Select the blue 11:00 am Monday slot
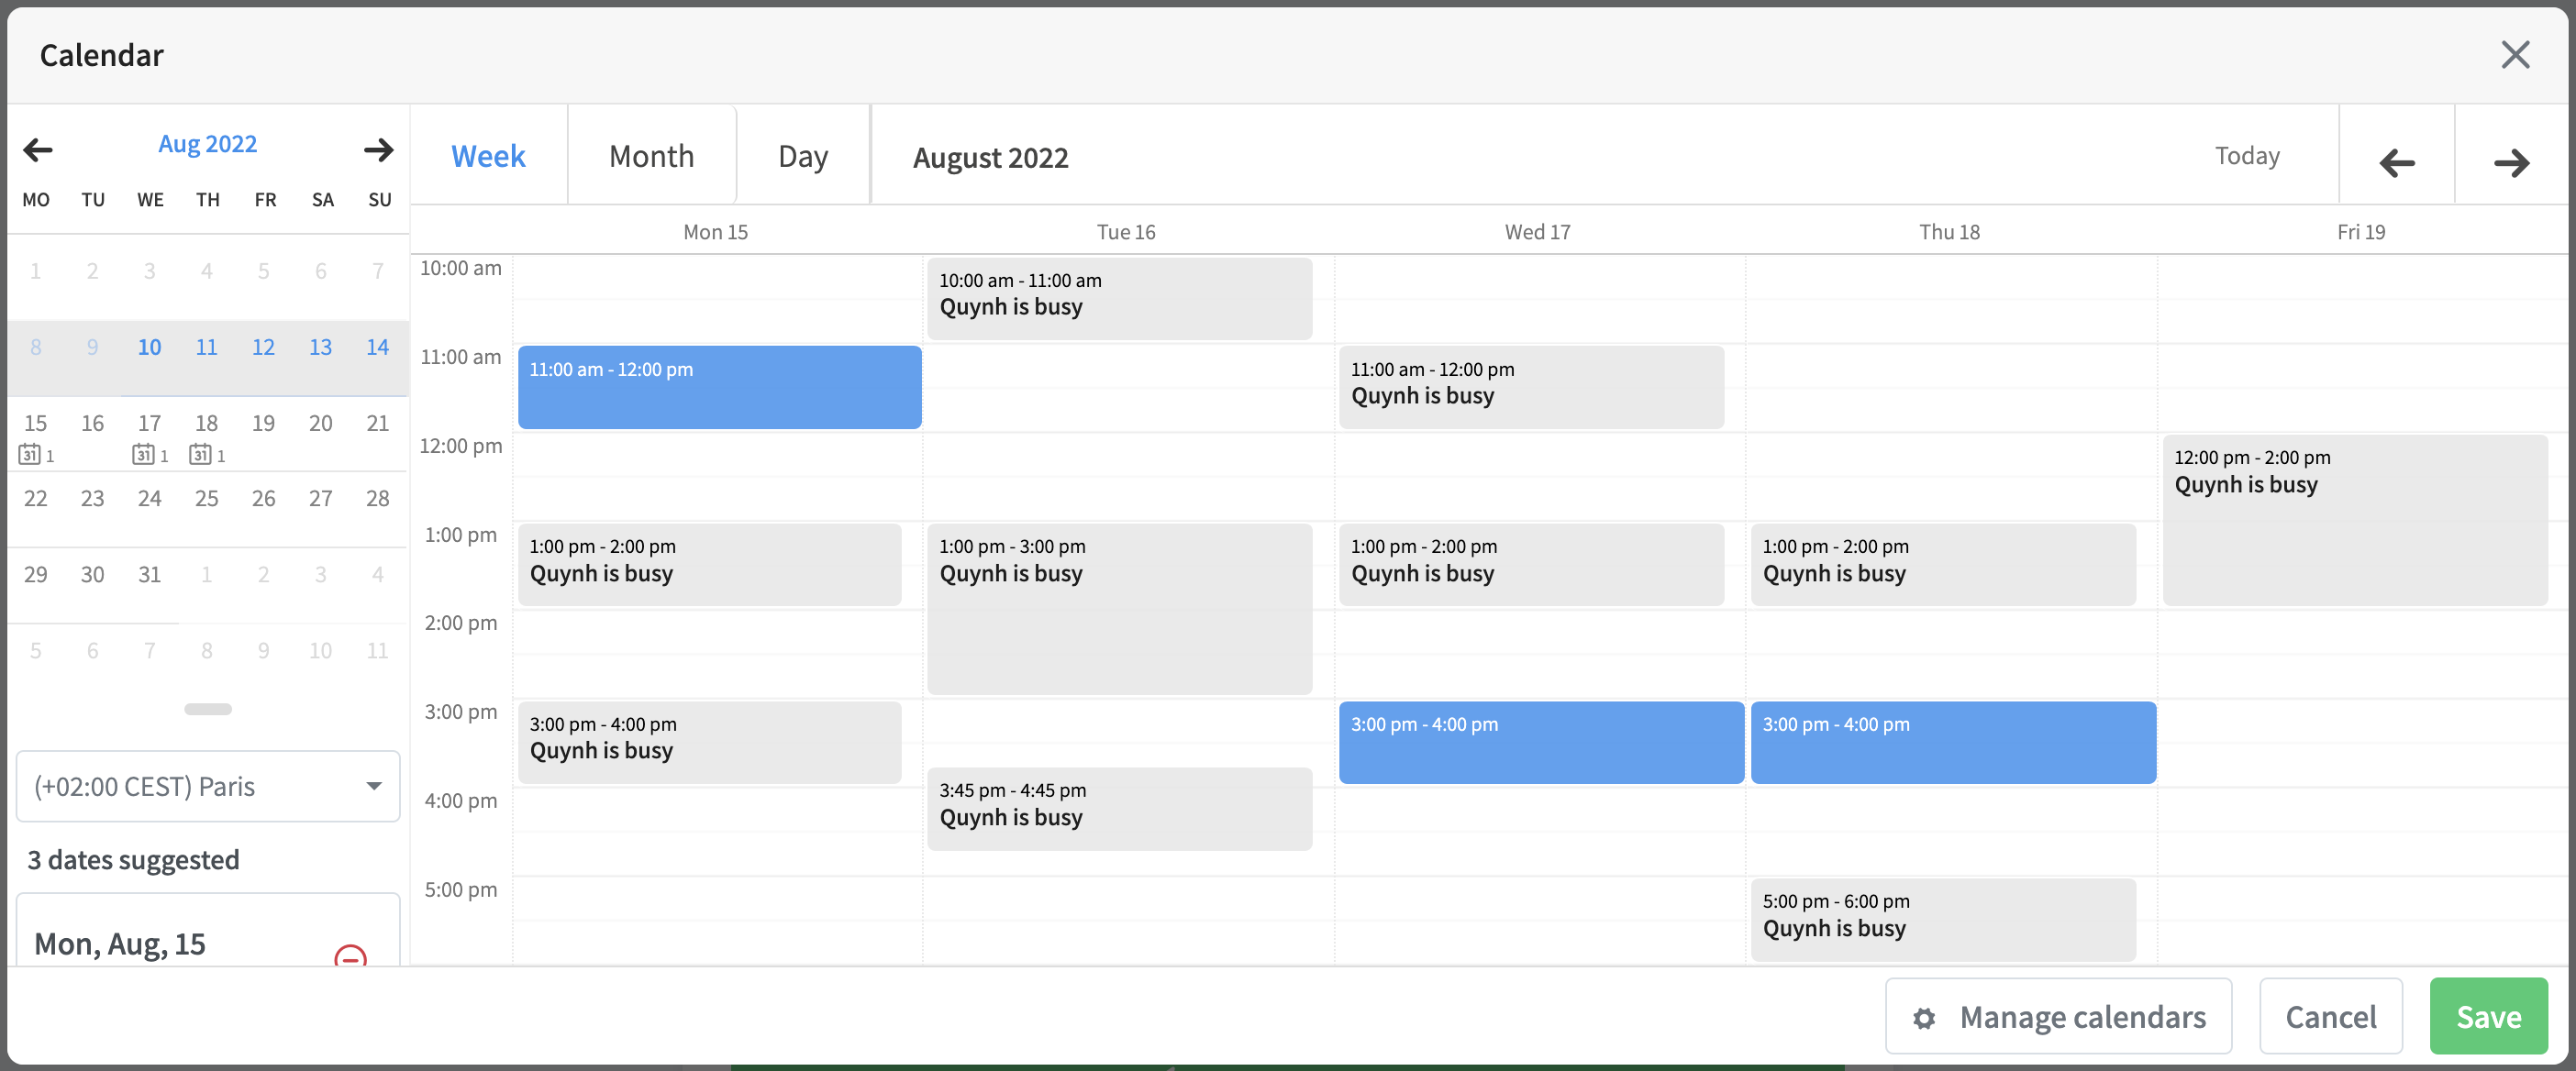 point(719,387)
